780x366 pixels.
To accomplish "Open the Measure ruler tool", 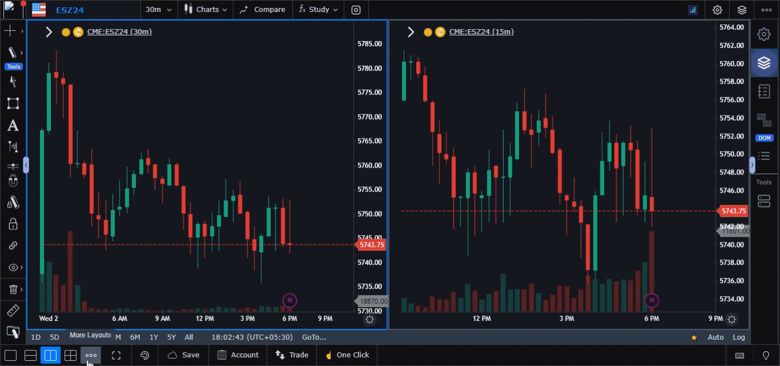I will coord(13,311).
